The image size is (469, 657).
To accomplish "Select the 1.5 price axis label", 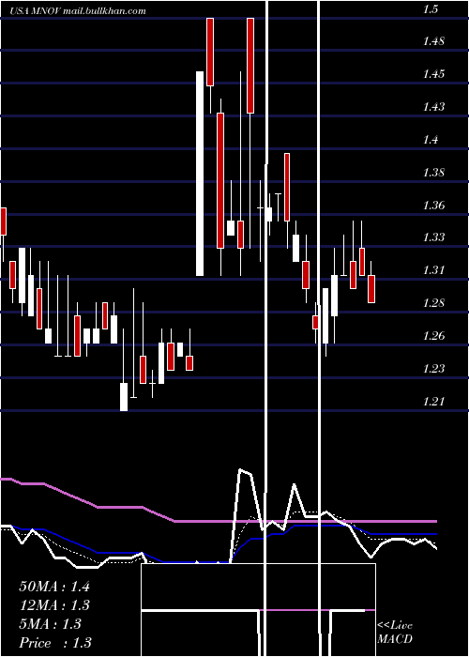I will [x=431, y=9].
